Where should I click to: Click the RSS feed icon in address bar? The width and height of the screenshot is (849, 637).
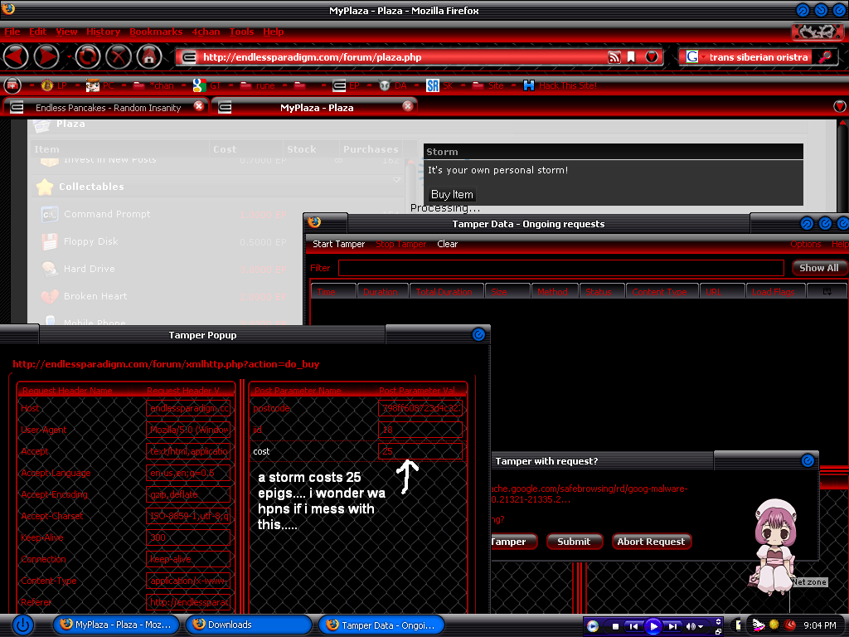click(x=614, y=57)
